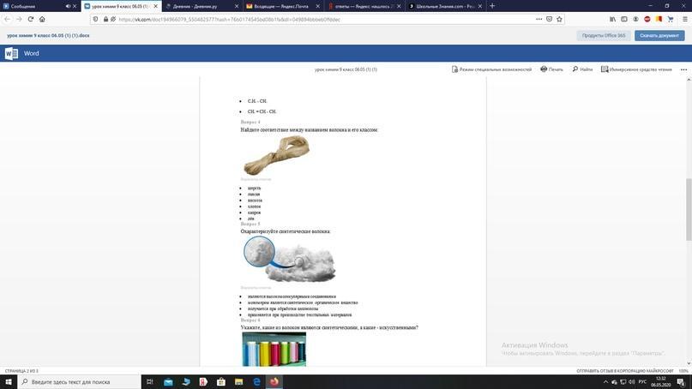Viewport: 692px width, 389px height.
Task: Click Отправить отзыв в корпорацию Майкрософт link
Action: tap(625, 371)
